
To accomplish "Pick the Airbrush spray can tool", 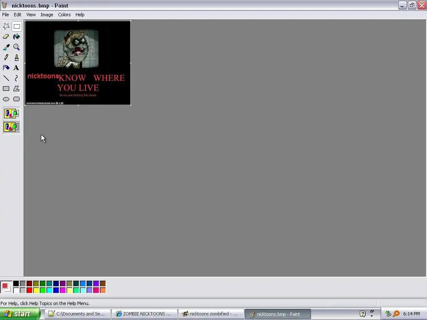I will tap(6, 68).
